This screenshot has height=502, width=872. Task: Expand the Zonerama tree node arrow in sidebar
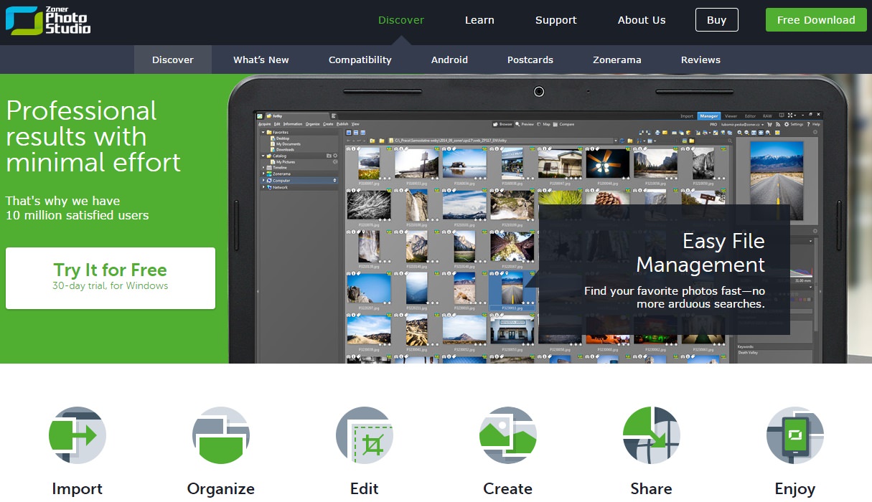[263, 174]
